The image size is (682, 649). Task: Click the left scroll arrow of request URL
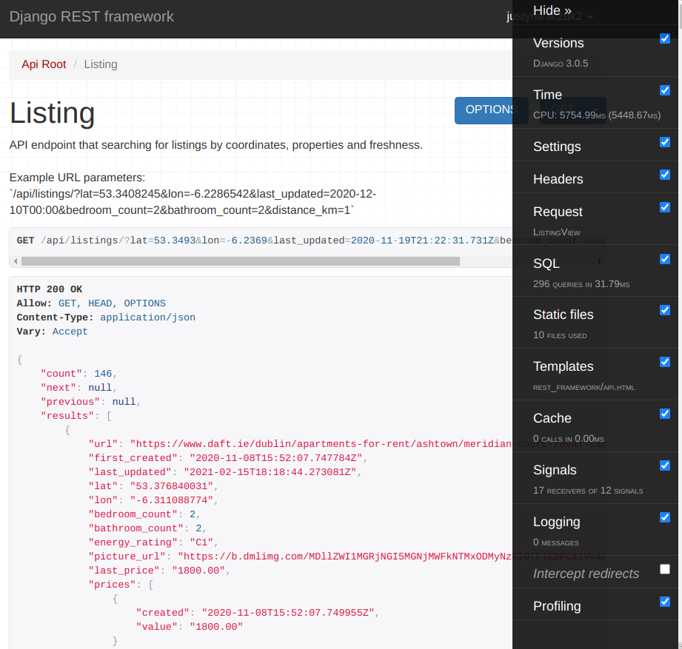(14, 261)
